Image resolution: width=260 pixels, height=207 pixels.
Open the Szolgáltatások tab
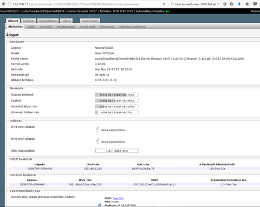tap(48, 21)
